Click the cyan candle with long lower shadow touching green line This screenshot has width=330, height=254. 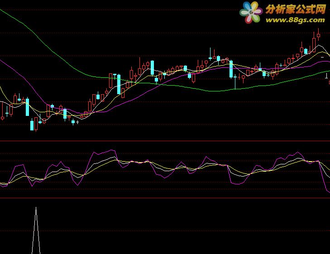(x=235, y=81)
